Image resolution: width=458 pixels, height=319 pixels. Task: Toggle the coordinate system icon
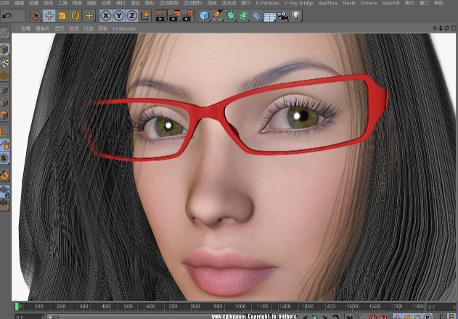coord(145,15)
